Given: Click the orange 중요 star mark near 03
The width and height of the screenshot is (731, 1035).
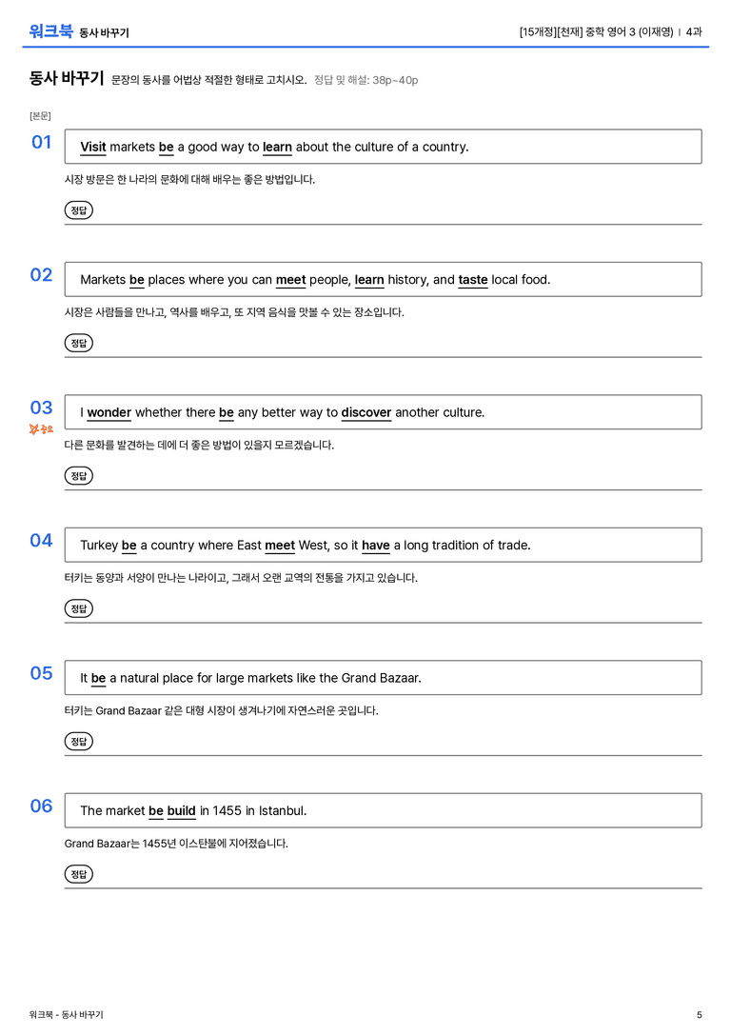Looking at the screenshot, I should [x=41, y=429].
